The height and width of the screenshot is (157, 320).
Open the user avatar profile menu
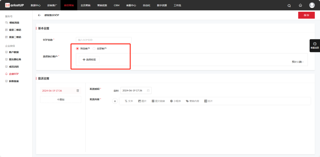(x=312, y=5)
